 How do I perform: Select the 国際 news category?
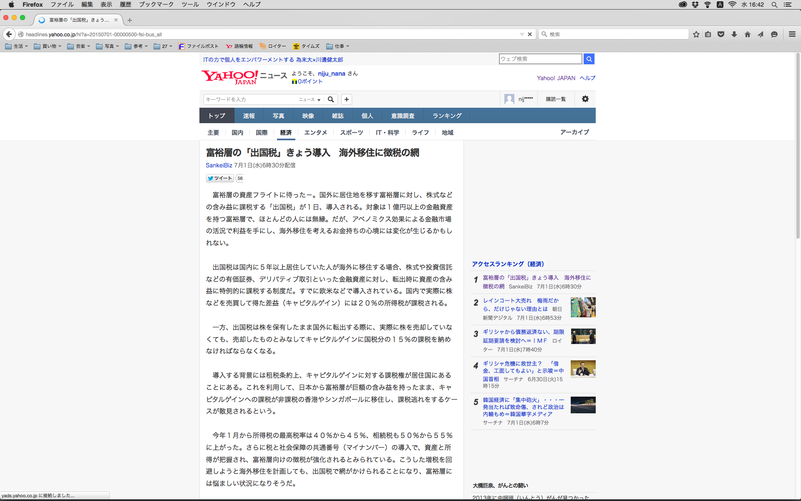click(262, 132)
